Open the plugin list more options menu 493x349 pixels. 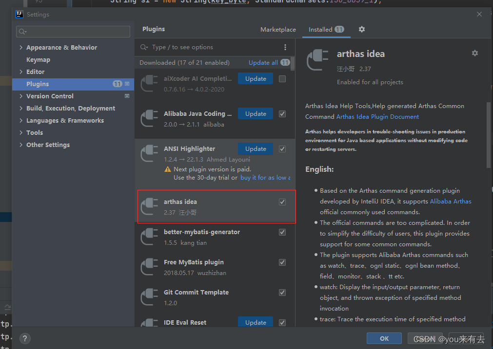[x=285, y=47]
